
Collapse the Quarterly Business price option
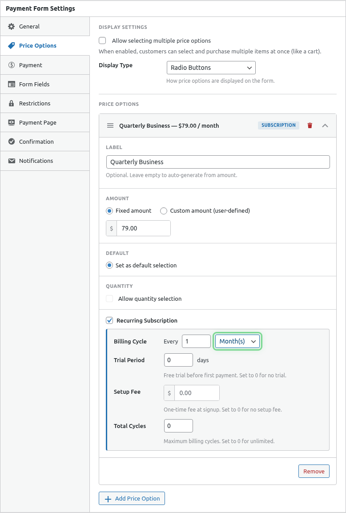tap(325, 125)
